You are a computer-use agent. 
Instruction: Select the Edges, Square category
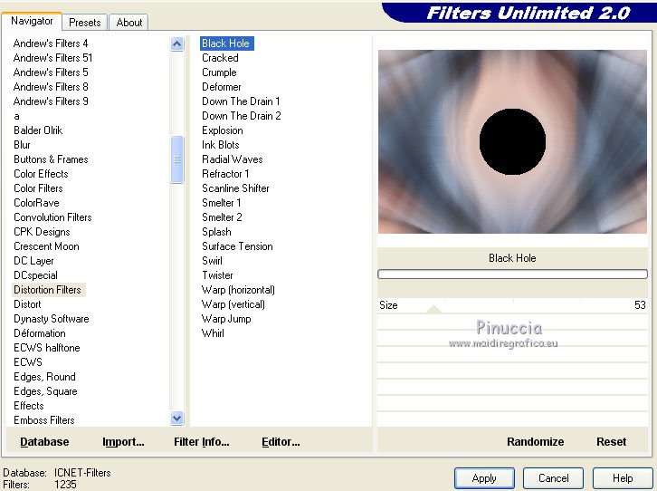point(45,391)
